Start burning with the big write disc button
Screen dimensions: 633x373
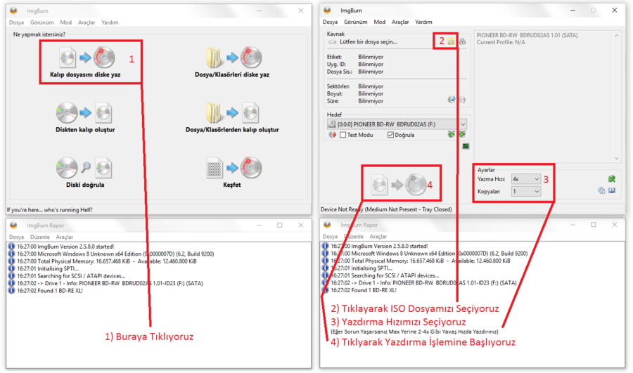pos(399,185)
